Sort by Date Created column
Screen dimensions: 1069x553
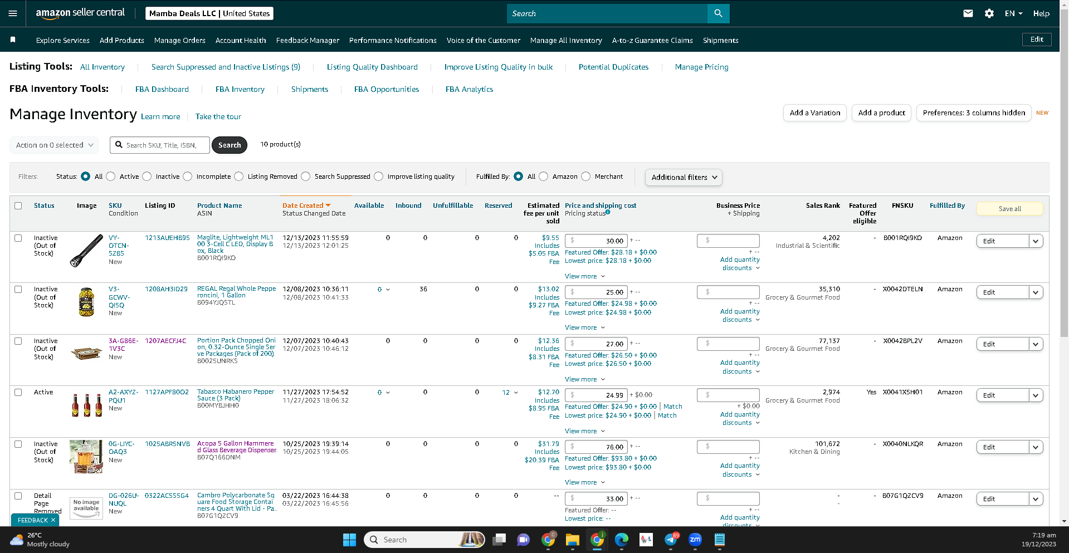click(x=306, y=205)
